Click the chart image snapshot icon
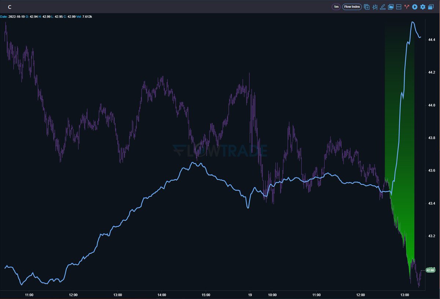 390,7
